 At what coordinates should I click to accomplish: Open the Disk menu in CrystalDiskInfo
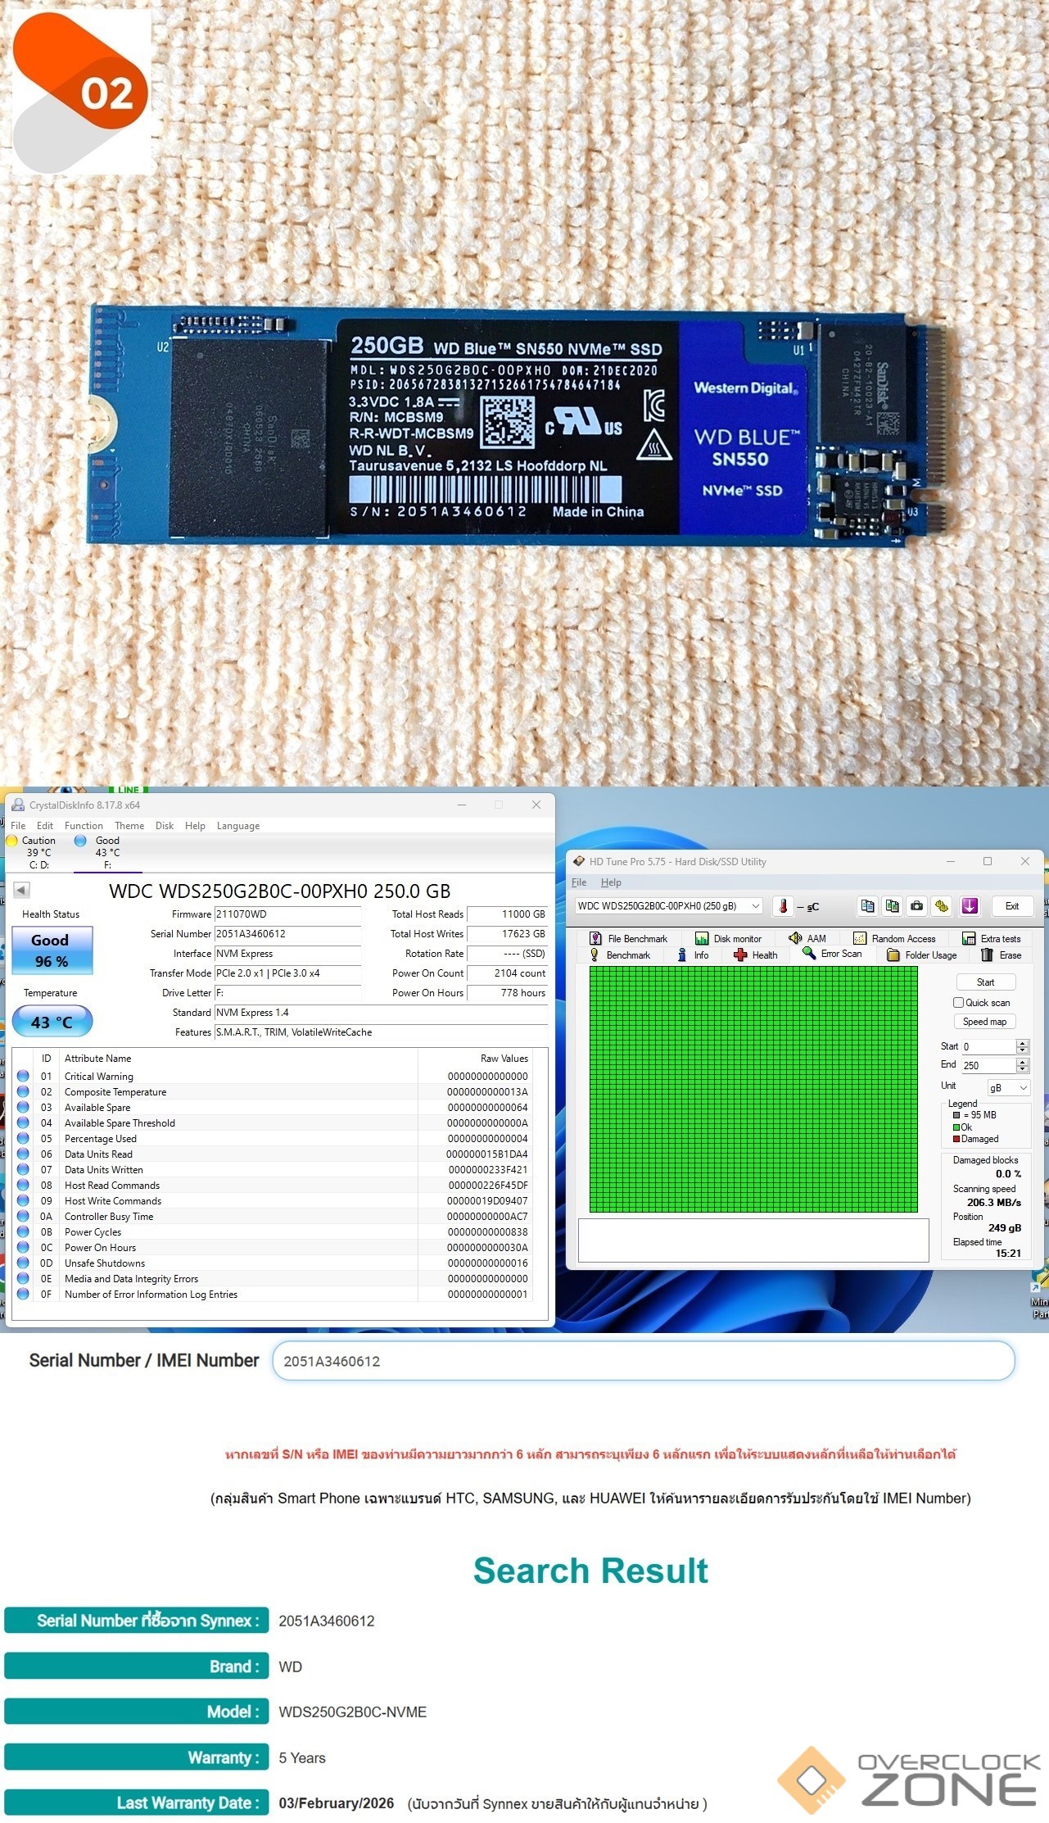coord(165,826)
